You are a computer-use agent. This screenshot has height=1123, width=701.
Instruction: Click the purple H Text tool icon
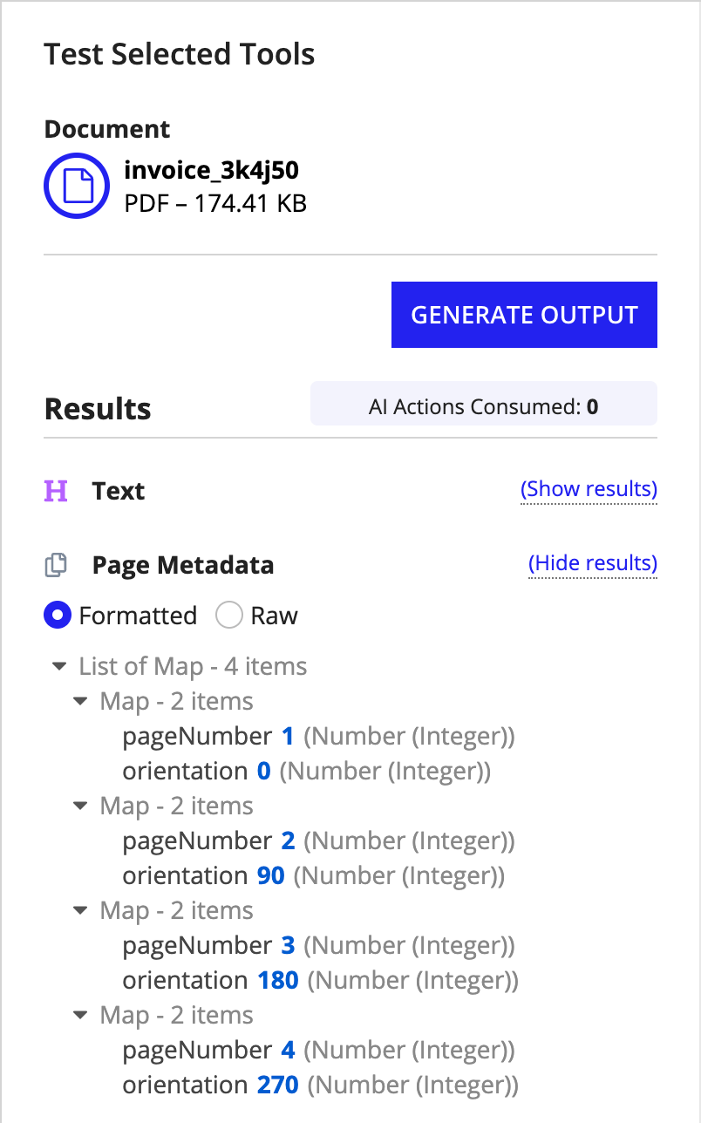coord(56,492)
